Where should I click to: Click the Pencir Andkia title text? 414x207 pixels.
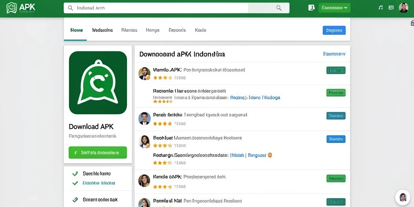[x=168, y=115]
